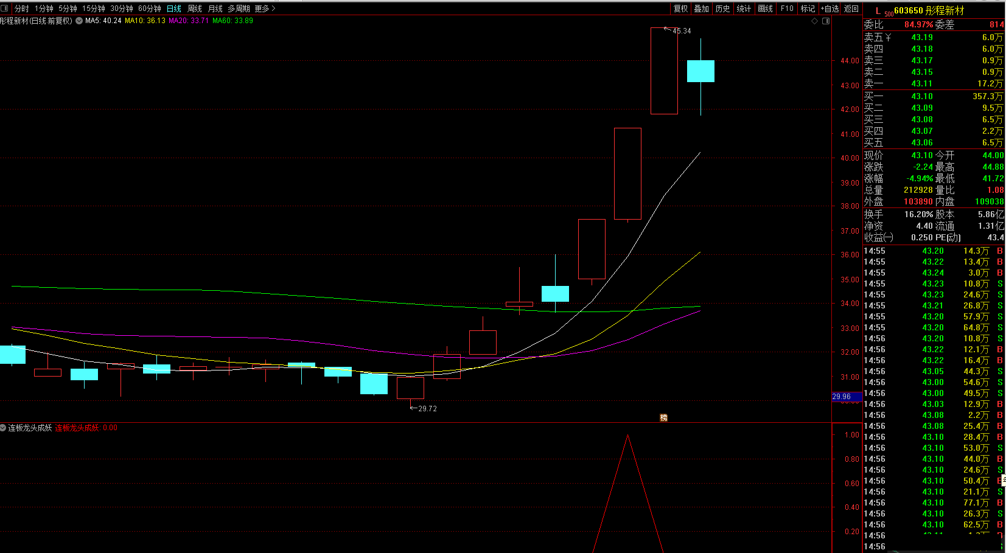The height and width of the screenshot is (553, 1006).
Task: Click the trade row with volume 357.3万
Action: point(934,96)
